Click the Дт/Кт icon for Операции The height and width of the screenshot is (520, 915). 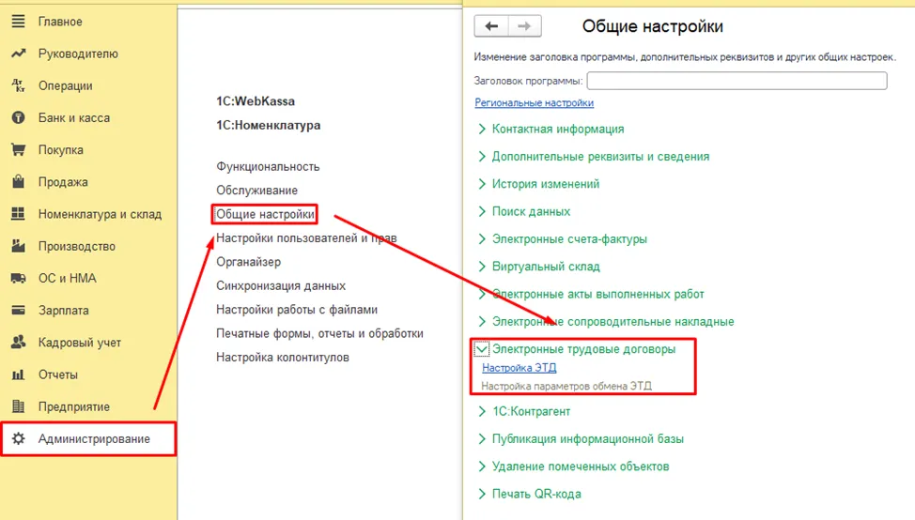[18, 85]
